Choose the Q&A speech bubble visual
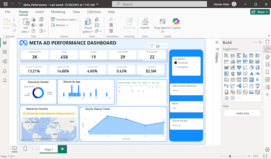The height and width of the screenshot is (159, 271). click(x=245, y=86)
